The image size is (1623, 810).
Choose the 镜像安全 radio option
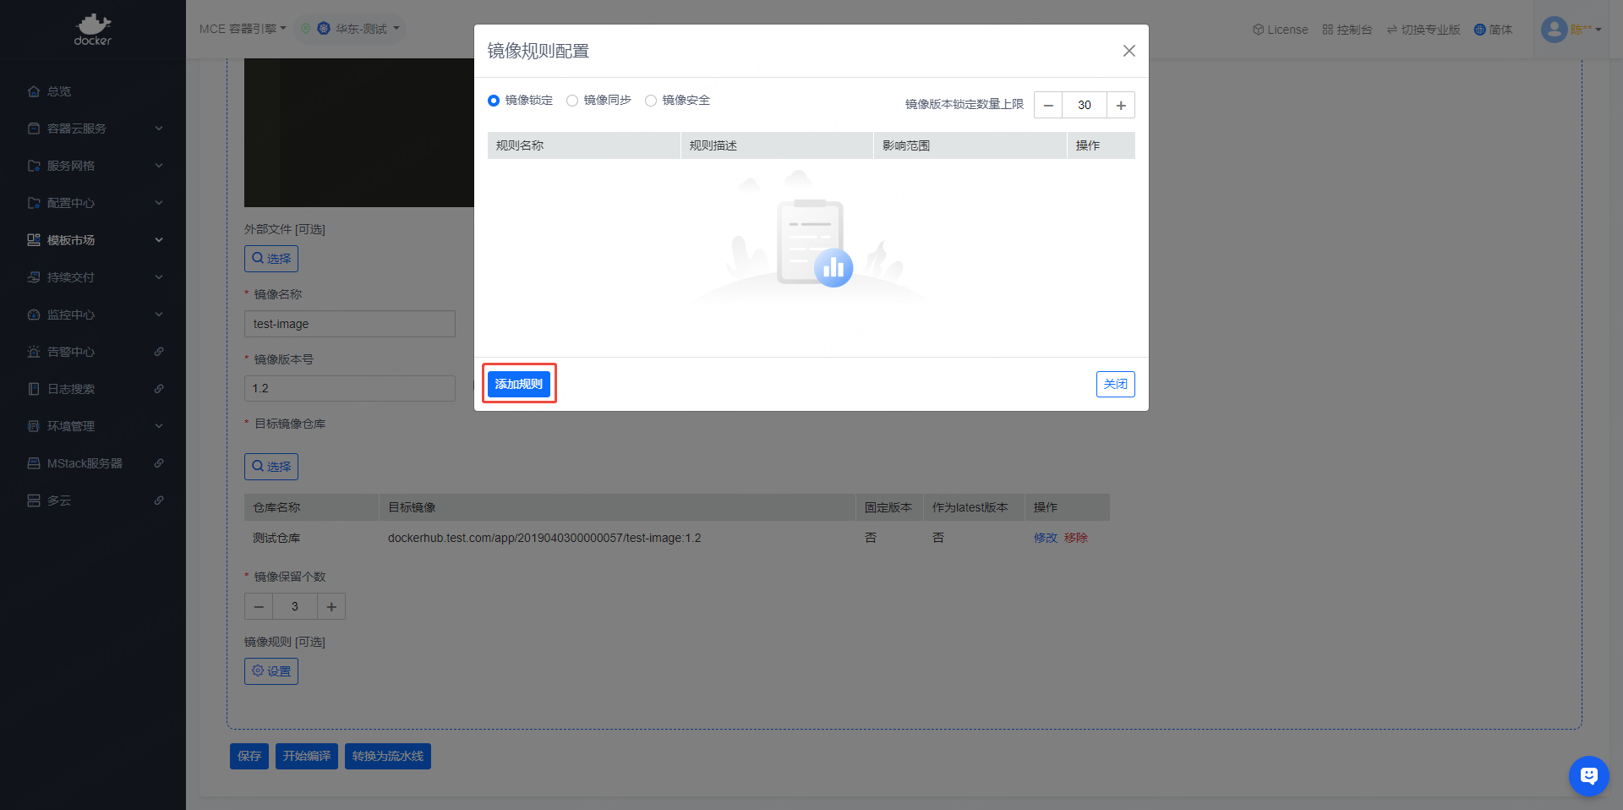pyautogui.click(x=651, y=101)
